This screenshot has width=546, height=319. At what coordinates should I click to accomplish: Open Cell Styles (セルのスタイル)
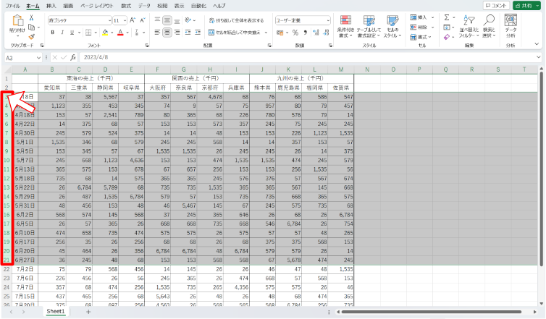392,27
